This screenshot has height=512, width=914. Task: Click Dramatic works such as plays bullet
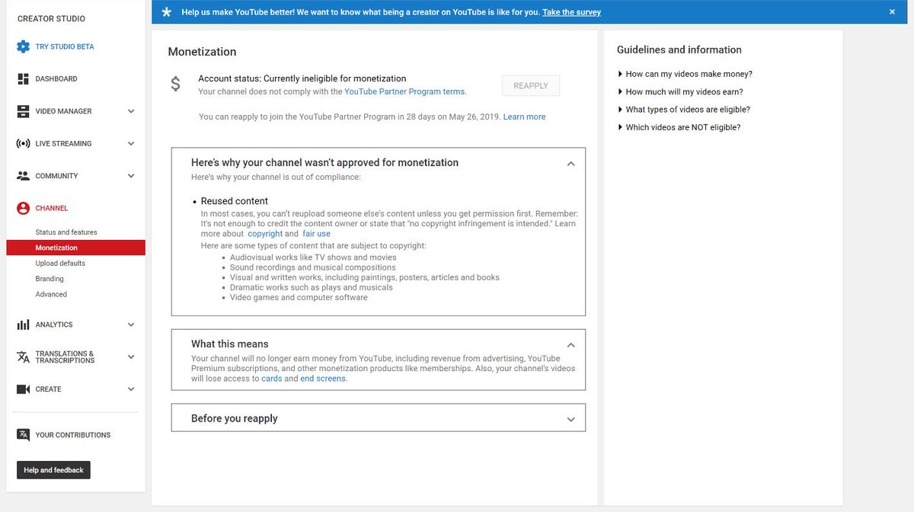point(312,287)
